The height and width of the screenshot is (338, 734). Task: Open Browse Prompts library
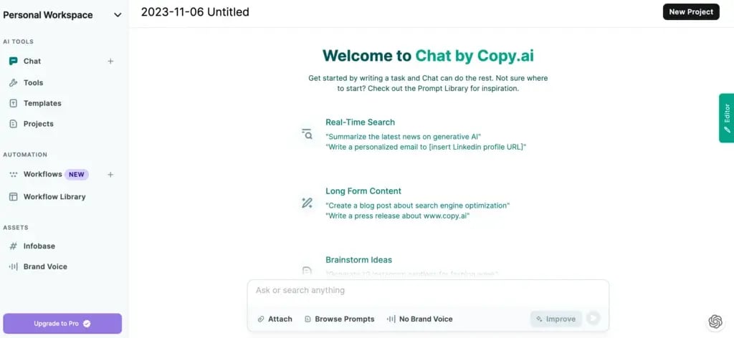point(339,319)
